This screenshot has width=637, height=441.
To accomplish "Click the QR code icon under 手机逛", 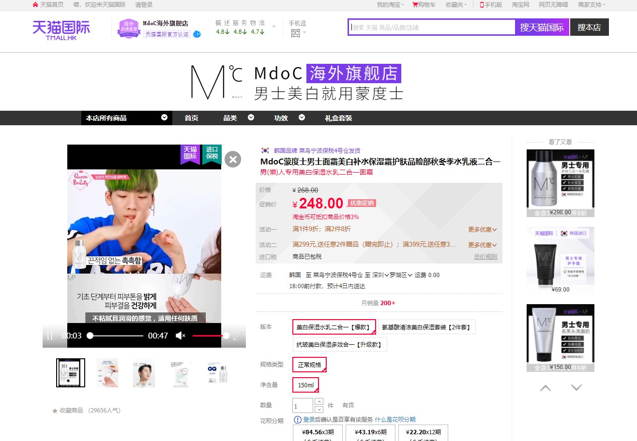I will [295, 33].
